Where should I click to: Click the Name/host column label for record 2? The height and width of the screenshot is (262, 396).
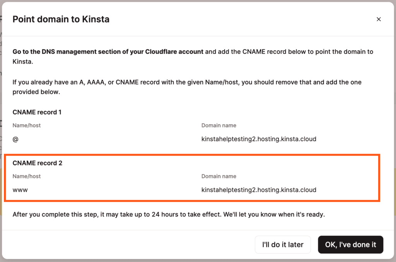tap(26, 176)
